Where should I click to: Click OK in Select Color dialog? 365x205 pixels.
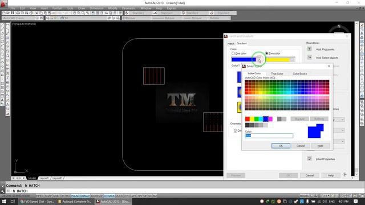pos(281,146)
